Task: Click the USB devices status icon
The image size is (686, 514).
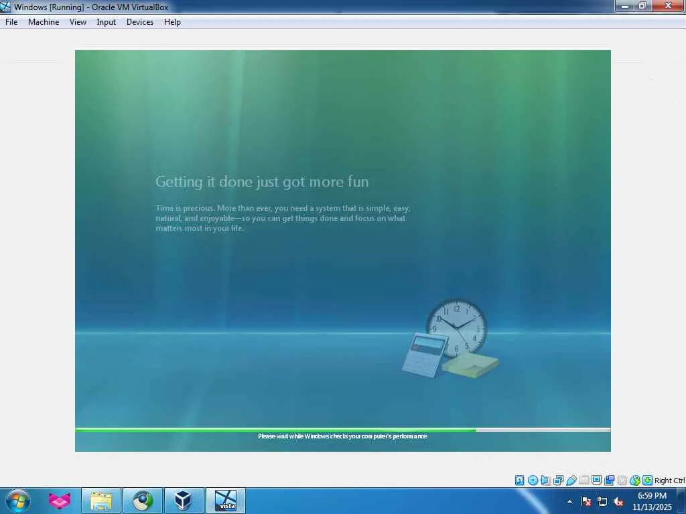Action: (x=571, y=481)
